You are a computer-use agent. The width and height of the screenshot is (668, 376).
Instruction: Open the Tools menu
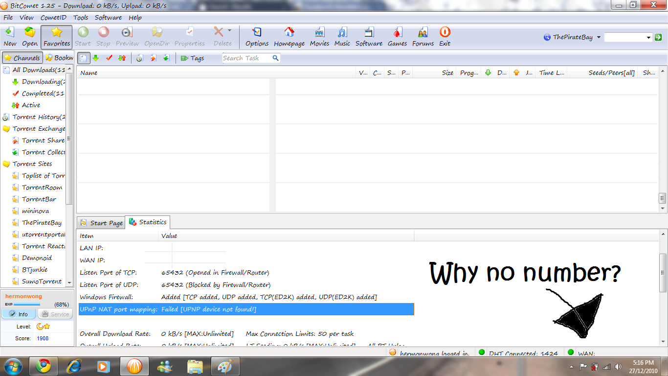(x=81, y=17)
